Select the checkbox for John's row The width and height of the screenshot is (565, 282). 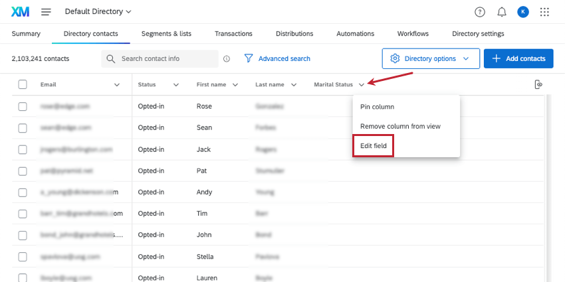[23, 236]
